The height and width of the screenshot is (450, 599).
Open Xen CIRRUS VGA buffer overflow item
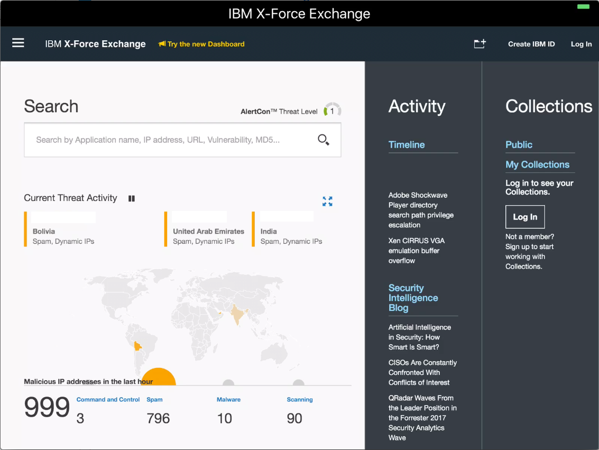[x=417, y=251]
